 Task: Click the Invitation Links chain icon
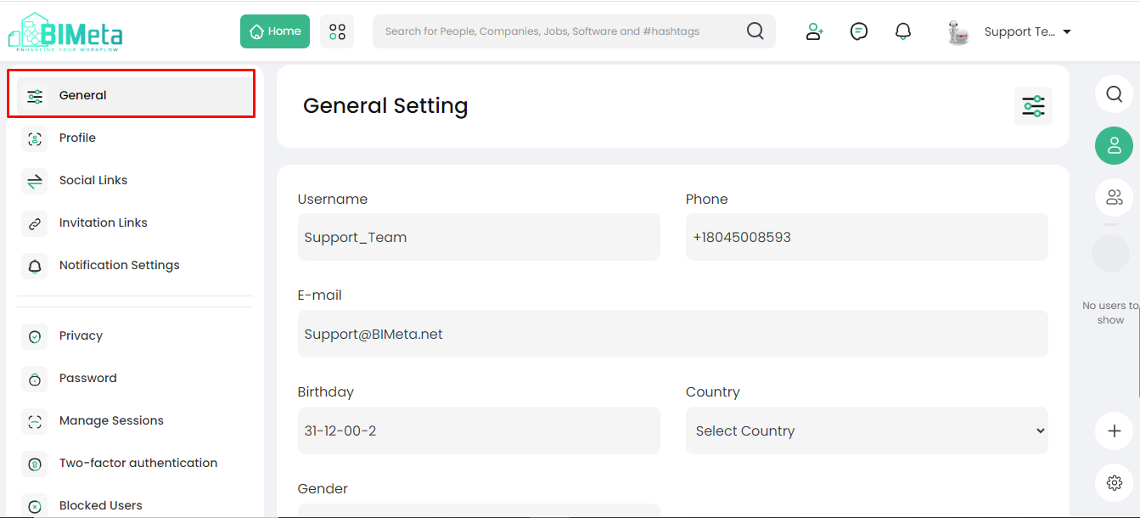pos(35,223)
